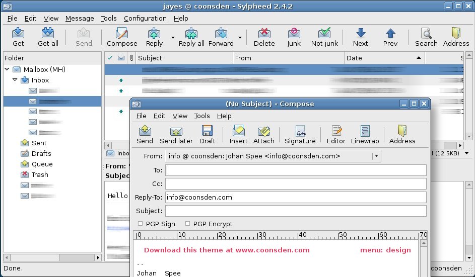Click the message list vertical scrollbar down arrow
Screen dimensions: 475x277
pyautogui.click(x=469, y=137)
